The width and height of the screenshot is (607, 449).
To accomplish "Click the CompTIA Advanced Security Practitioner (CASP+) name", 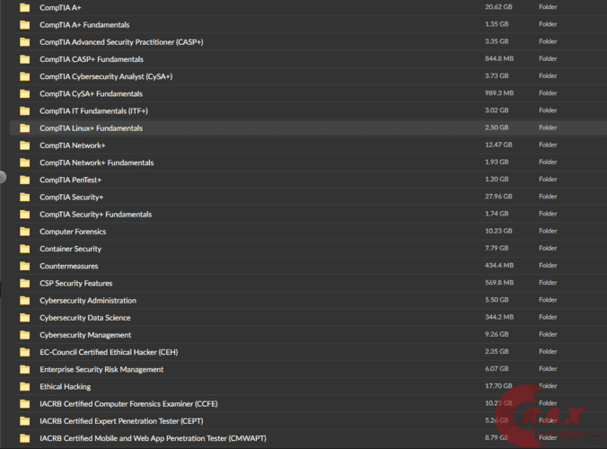I will coord(121,42).
